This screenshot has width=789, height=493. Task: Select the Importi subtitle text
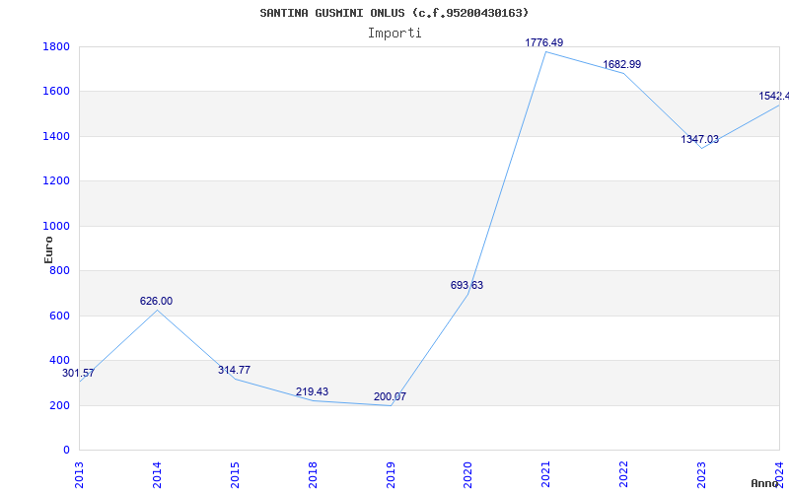[394, 34]
